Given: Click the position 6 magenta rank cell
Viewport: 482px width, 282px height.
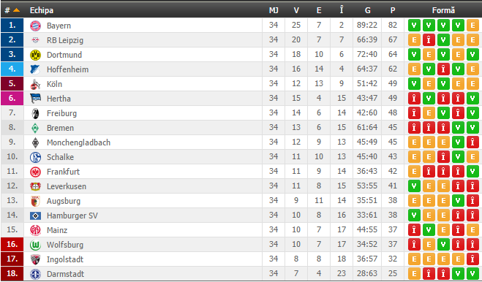Looking at the screenshot, I should point(12,99).
